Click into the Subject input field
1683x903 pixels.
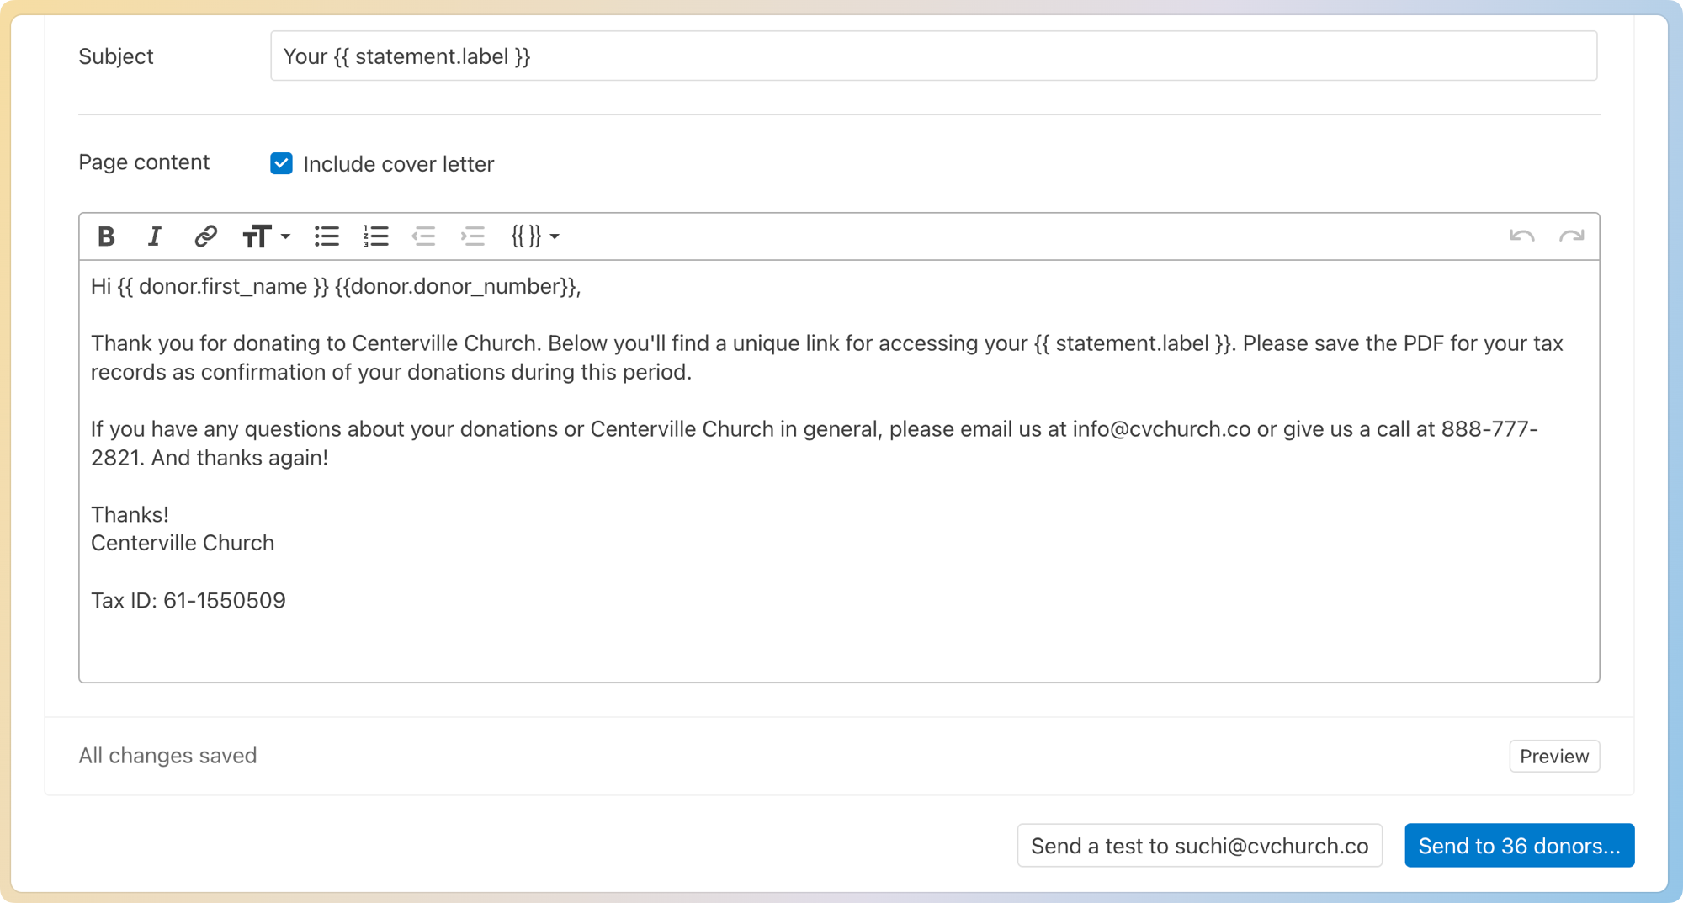(x=932, y=56)
